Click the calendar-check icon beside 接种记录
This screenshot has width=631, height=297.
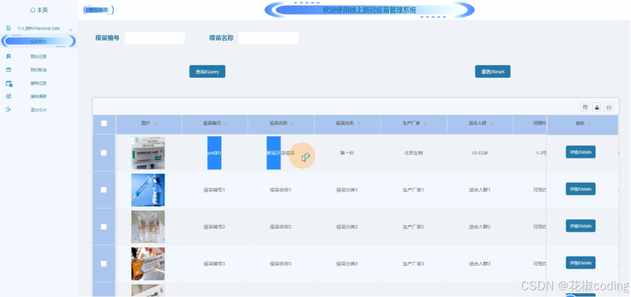pos(9,83)
